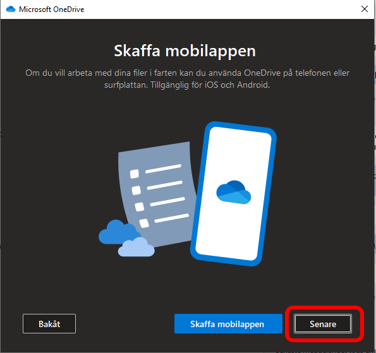The height and width of the screenshot is (353, 376).
Task: Click the description line mentioning iOS och Android
Action: (x=187, y=85)
